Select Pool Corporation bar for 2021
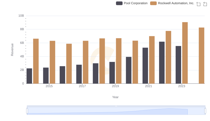This screenshot has width=210, height=121. (145, 66)
